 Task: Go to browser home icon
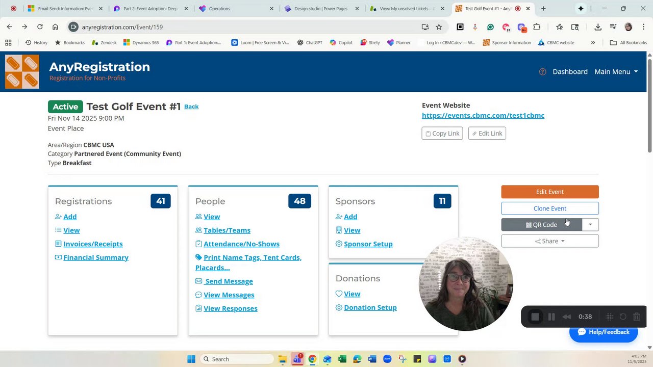(x=55, y=27)
